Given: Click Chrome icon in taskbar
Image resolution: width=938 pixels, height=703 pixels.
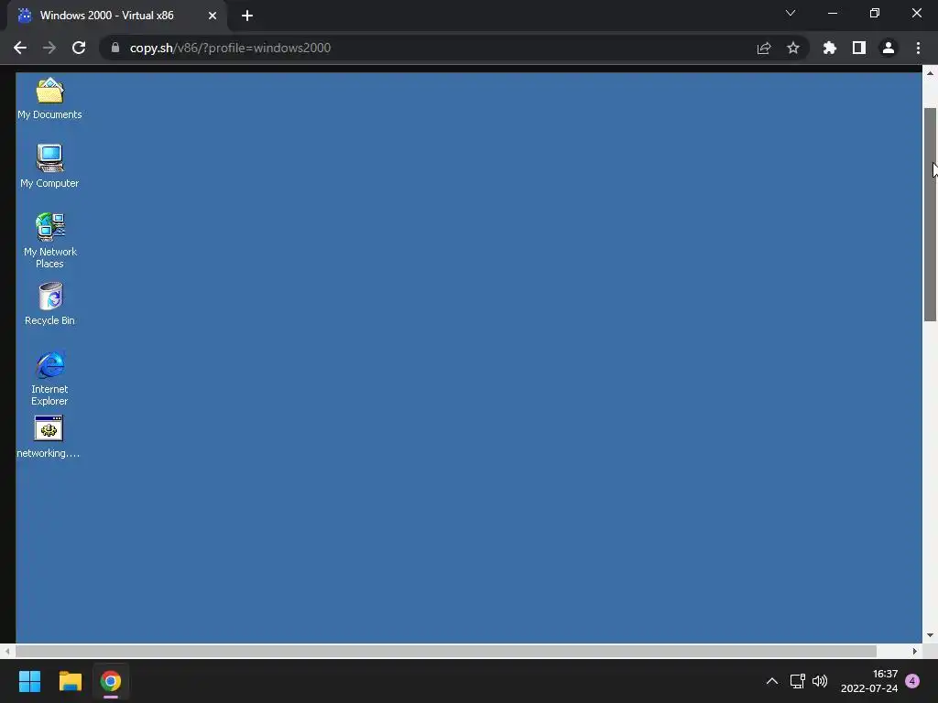Looking at the screenshot, I should click(111, 681).
